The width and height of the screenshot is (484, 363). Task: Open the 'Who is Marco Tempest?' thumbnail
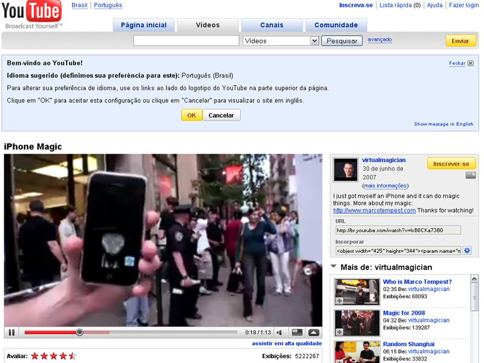(x=357, y=292)
